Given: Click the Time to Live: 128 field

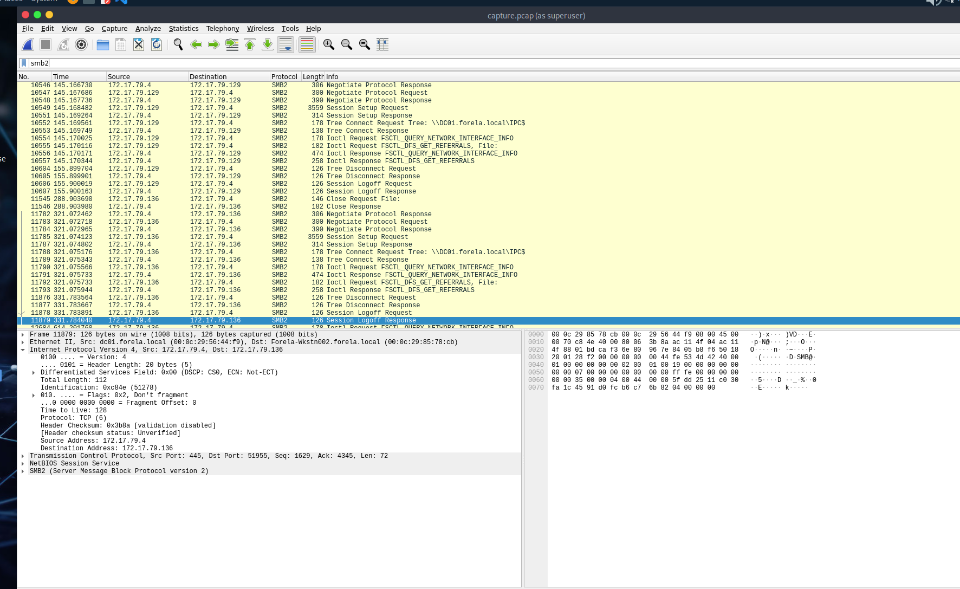Looking at the screenshot, I should click(x=74, y=410).
